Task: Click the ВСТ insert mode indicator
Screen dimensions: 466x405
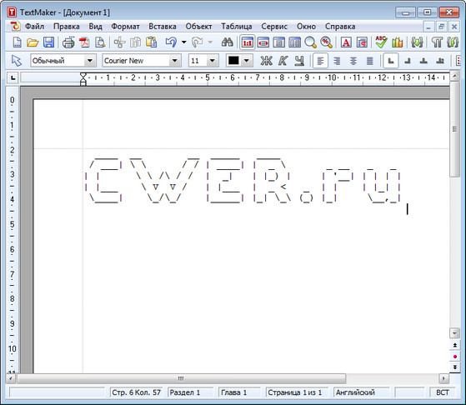Action: (x=442, y=392)
